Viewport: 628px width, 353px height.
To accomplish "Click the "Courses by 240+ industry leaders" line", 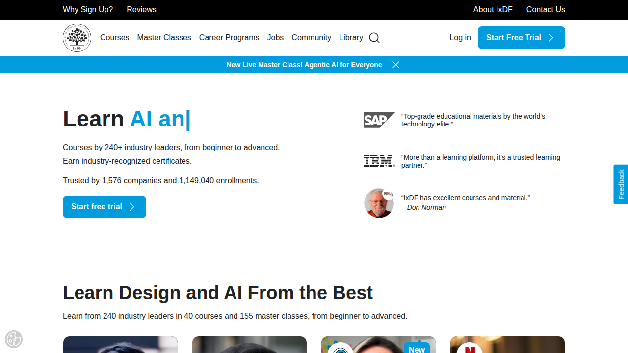I will tap(171, 148).
